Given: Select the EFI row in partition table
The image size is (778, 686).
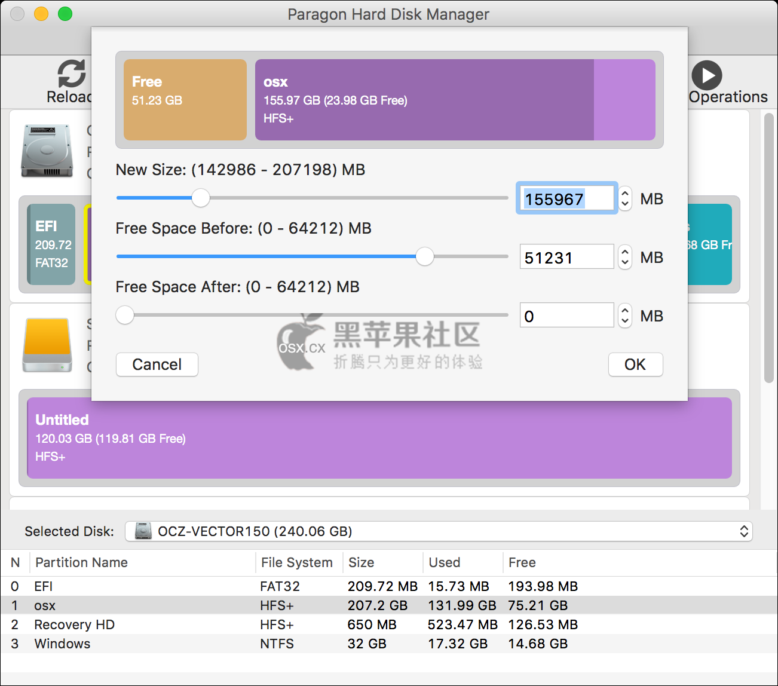Looking at the screenshot, I should 388,586.
